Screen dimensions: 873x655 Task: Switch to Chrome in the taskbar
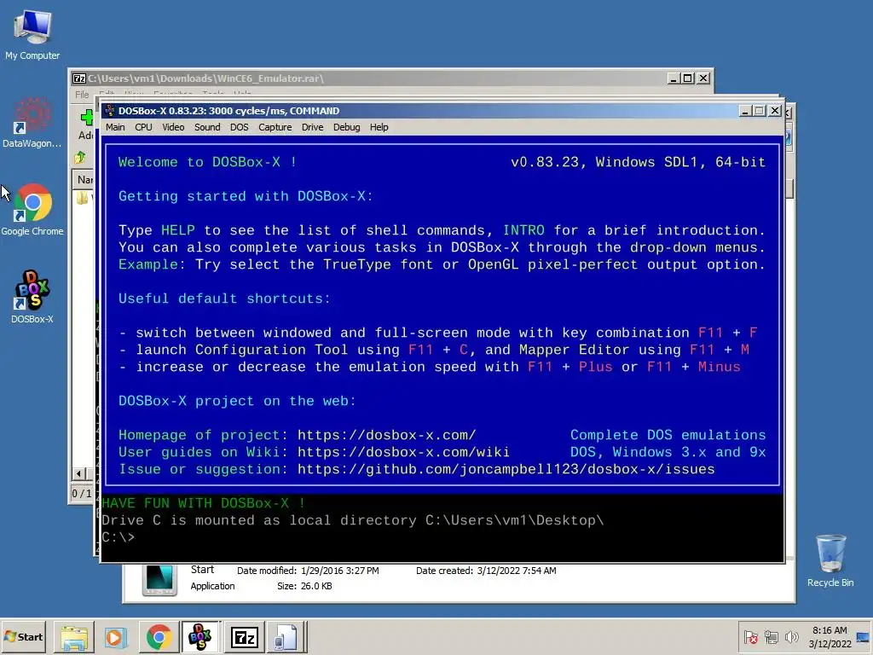pyautogui.click(x=159, y=636)
